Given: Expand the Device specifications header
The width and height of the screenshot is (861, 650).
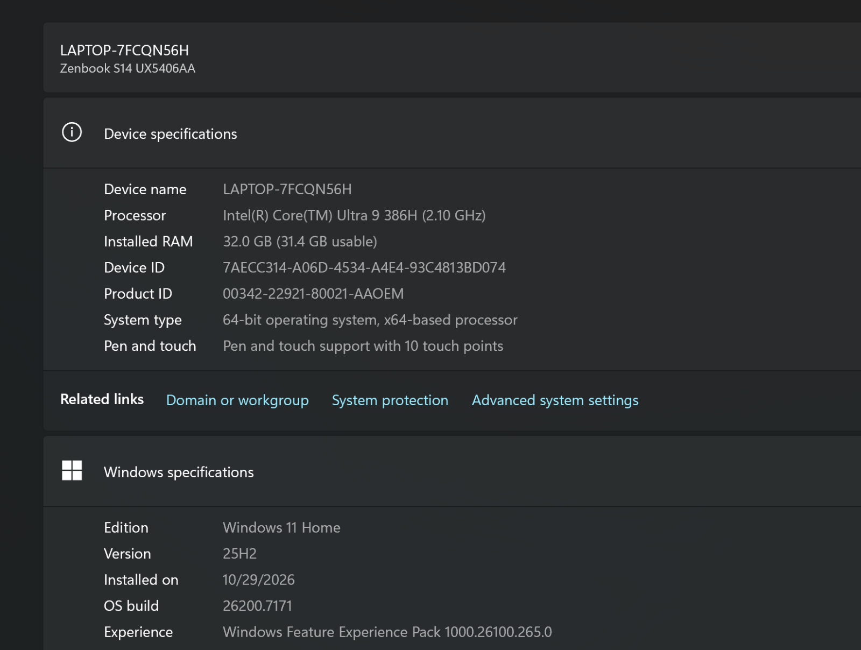Looking at the screenshot, I should [x=452, y=133].
